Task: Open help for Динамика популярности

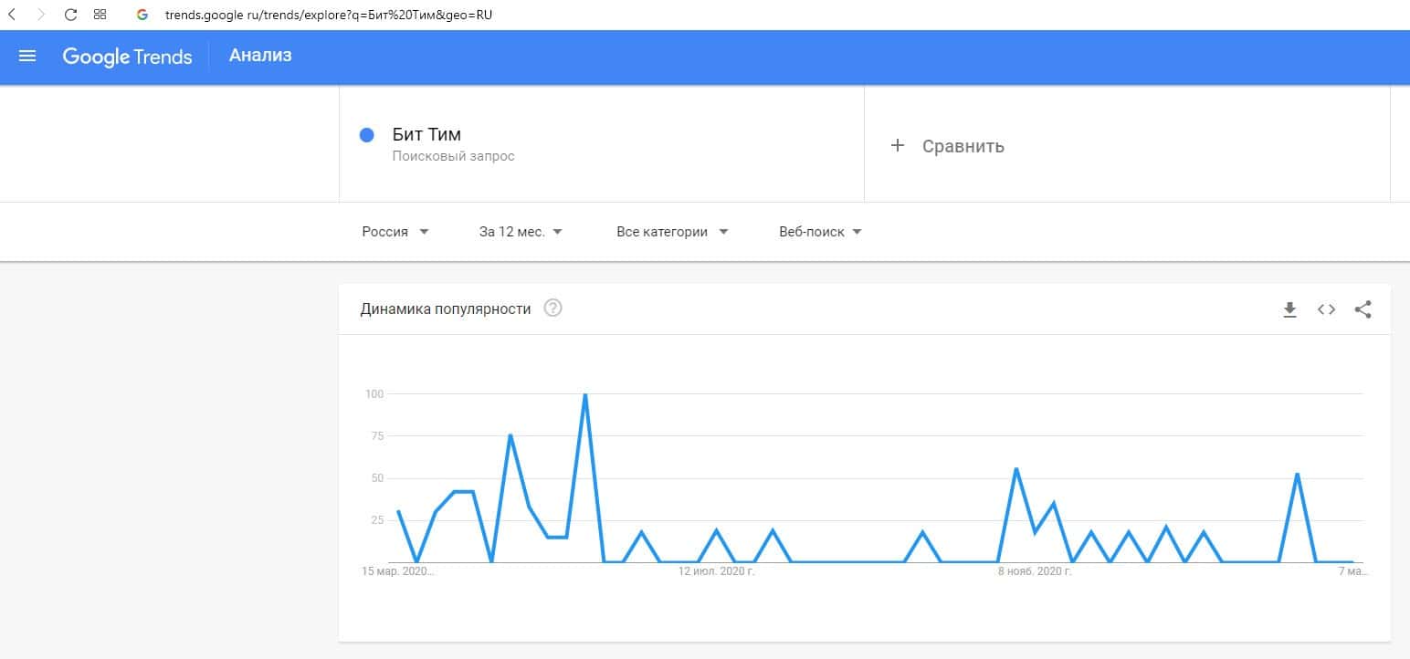Action: click(552, 309)
